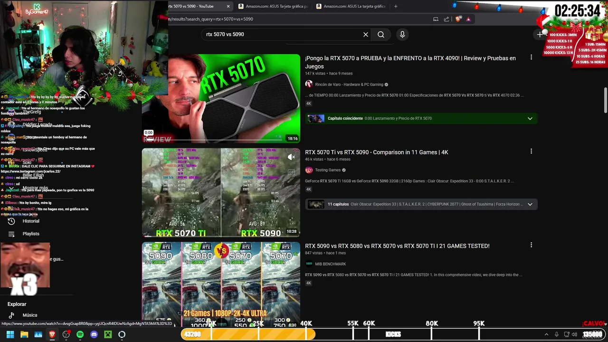Open options menu for the RTX 5070 PRUEBA video
The height and width of the screenshot is (342, 608).
pyautogui.click(x=531, y=57)
